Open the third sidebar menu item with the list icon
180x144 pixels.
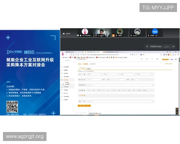pos(62,73)
